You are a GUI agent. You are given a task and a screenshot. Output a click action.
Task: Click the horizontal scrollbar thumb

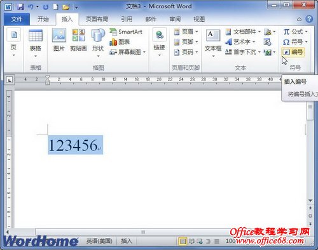pyautogui.click(x=143, y=232)
